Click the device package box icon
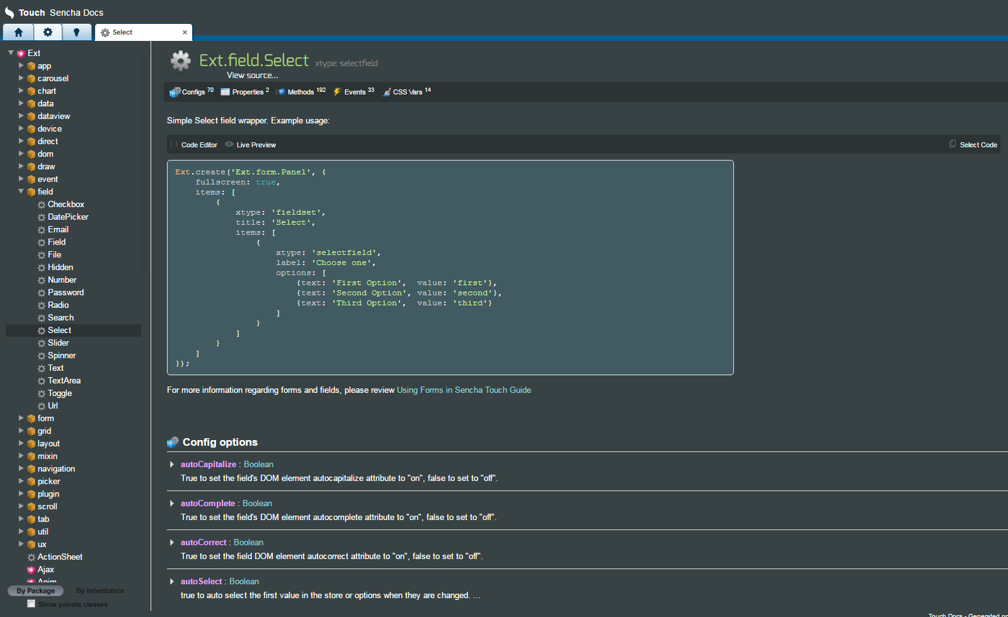The width and height of the screenshot is (1008, 617). tap(31, 129)
